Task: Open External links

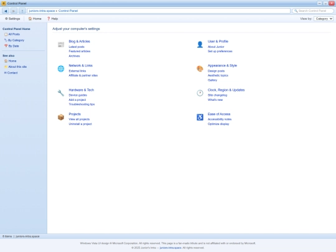Action: [77, 71]
